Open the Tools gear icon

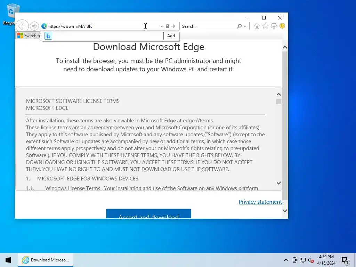(274, 26)
